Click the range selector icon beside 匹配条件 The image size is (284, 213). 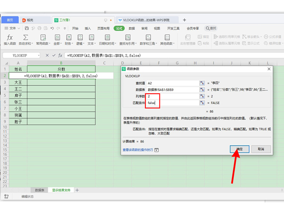point(202,102)
